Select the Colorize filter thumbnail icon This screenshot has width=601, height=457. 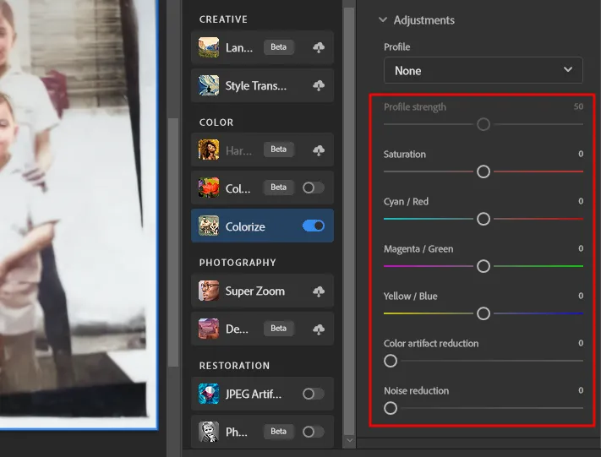pos(209,226)
